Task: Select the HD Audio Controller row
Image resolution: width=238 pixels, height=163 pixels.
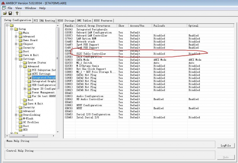Action: click(149, 99)
